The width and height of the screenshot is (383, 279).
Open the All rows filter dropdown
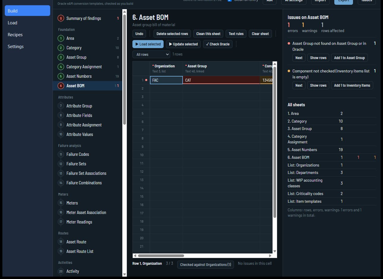pos(151,54)
